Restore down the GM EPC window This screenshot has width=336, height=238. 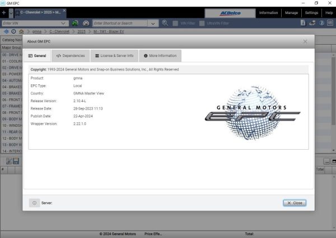click(x=316, y=3)
